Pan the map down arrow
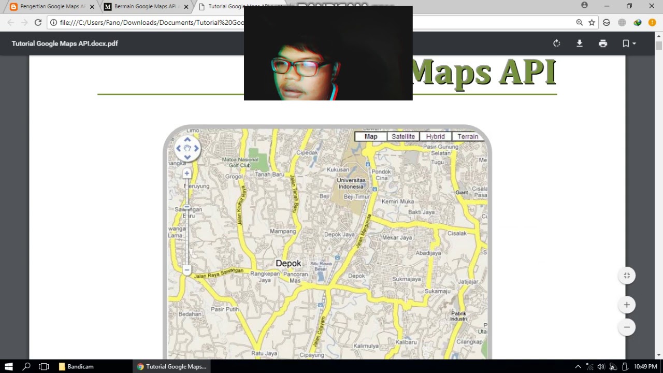 click(x=188, y=157)
